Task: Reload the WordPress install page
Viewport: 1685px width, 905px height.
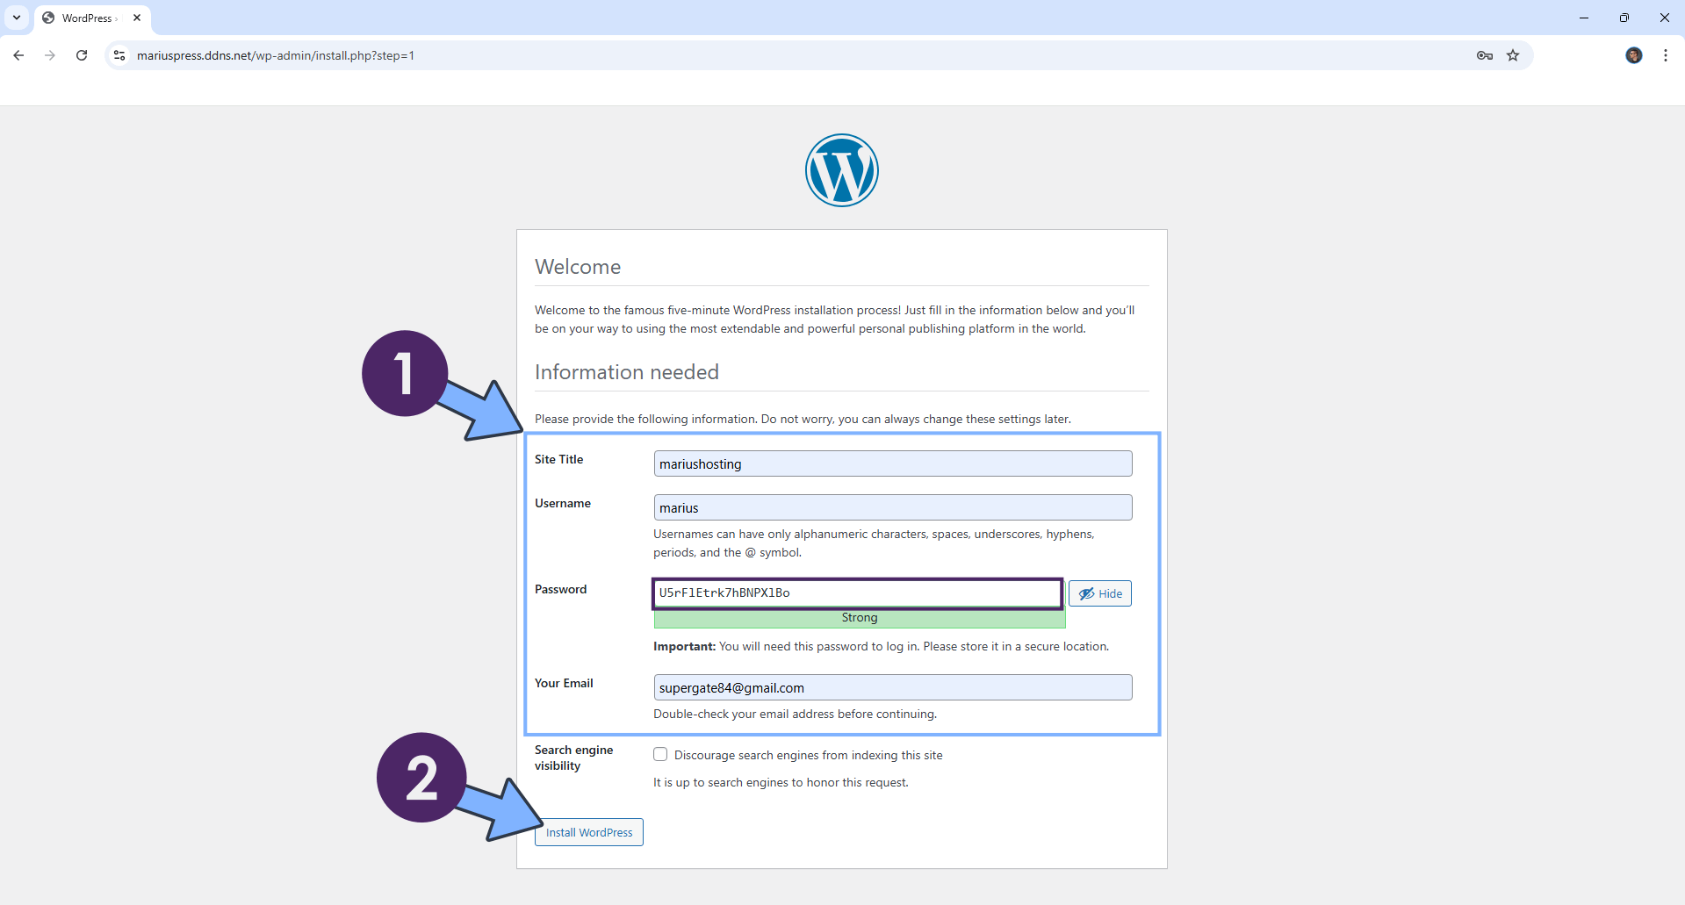Action: pyautogui.click(x=82, y=55)
